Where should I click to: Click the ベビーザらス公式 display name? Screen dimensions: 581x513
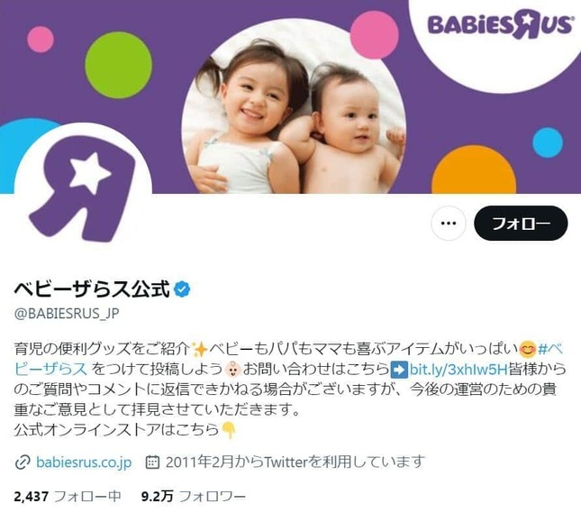click(x=92, y=289)
